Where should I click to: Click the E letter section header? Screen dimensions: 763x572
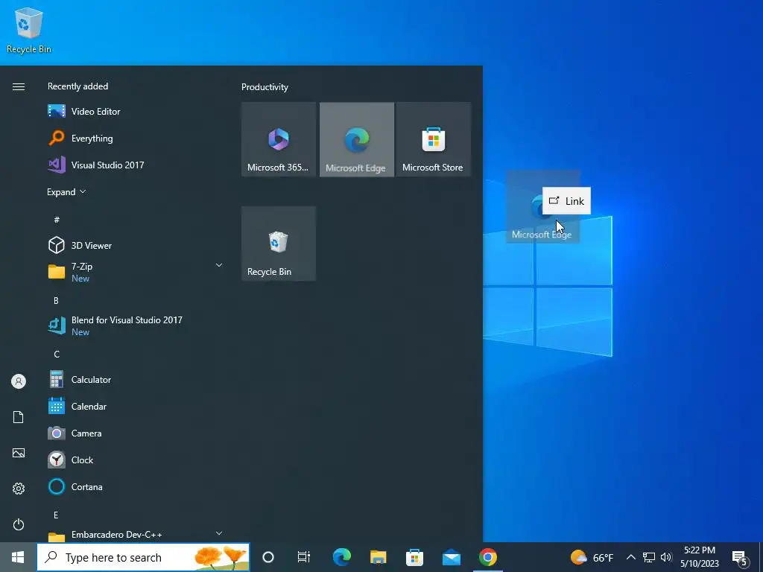56,515
